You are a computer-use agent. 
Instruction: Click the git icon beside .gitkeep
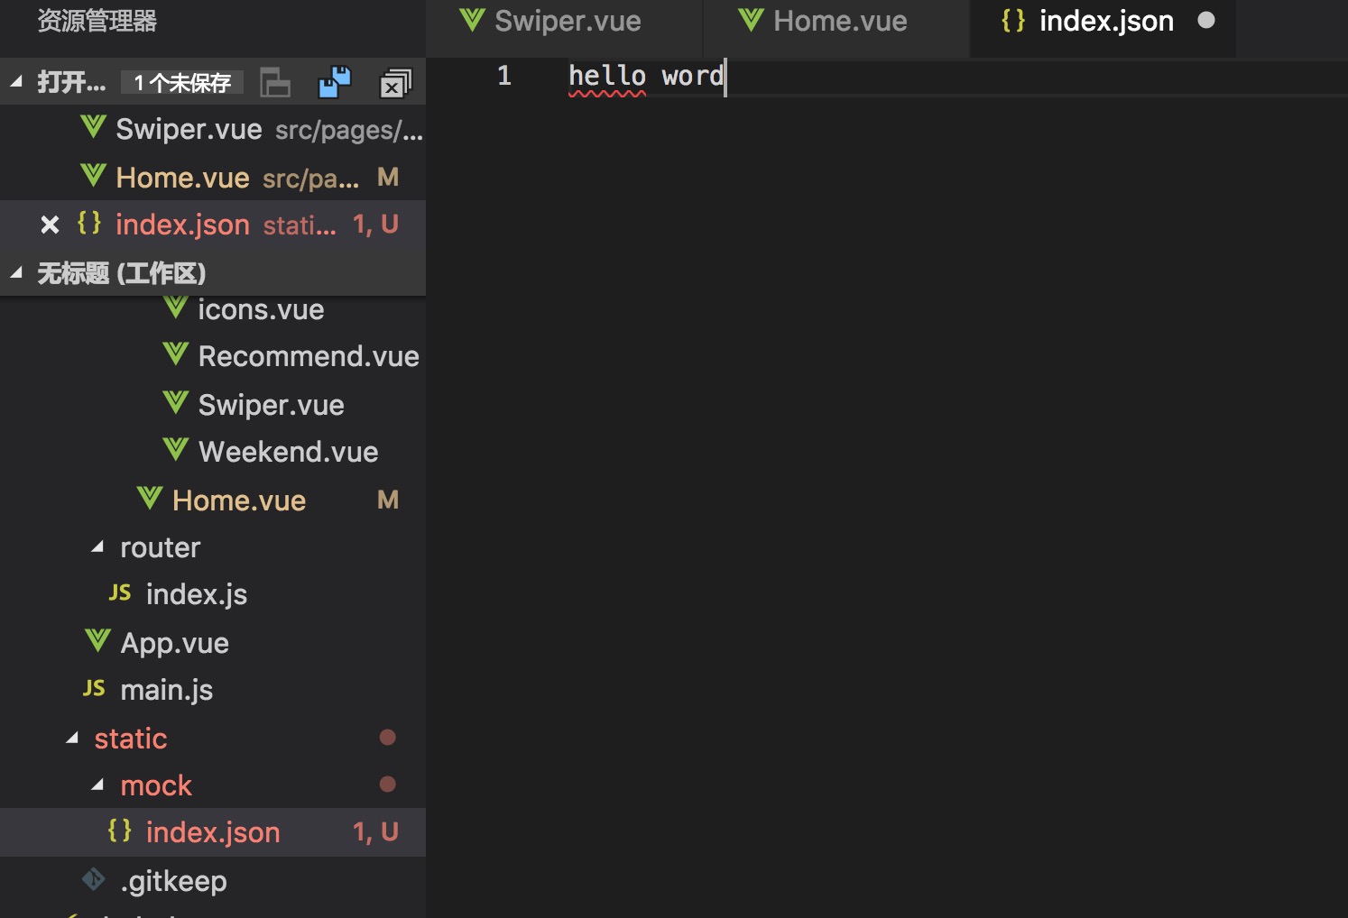[x=94, y=879]
